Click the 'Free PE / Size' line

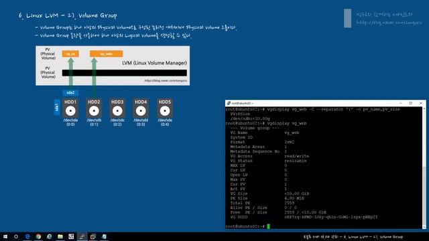[278, 212]
